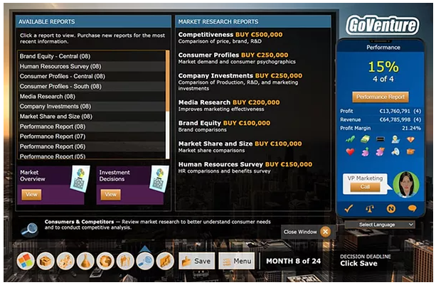Viewport: 436px width, 285px height.
Task: Tap the circled N icon at phone bottom
Action: [x=391, y=208]
